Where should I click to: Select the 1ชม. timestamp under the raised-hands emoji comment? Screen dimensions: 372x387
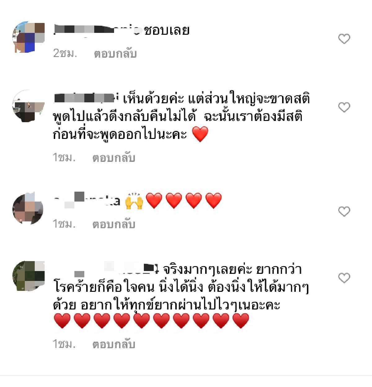[64, 224]
